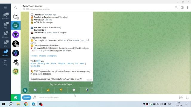
Task: Open the Windows Start menu
Action: point(4,104)
